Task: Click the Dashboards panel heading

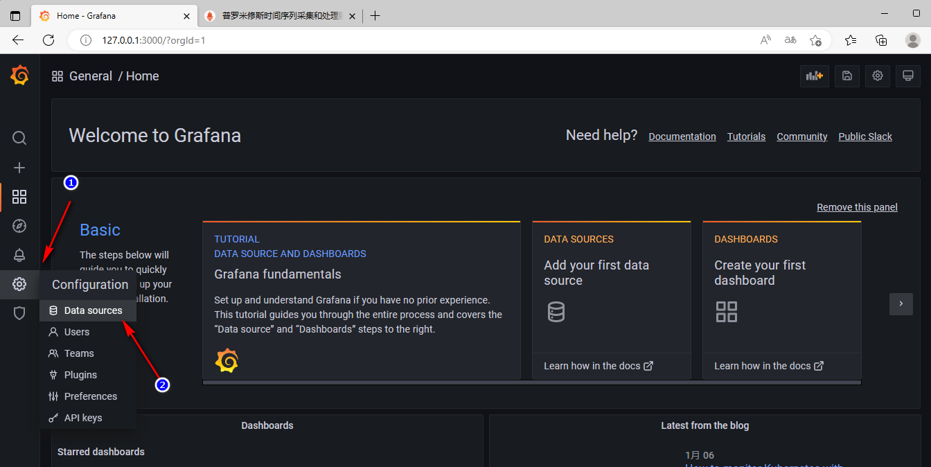Action: click(x=267, y=425)
